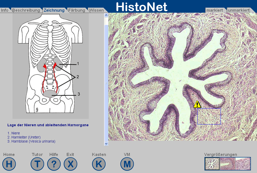
Task: Open the Wissen tab
Action: tap(96, 10)
